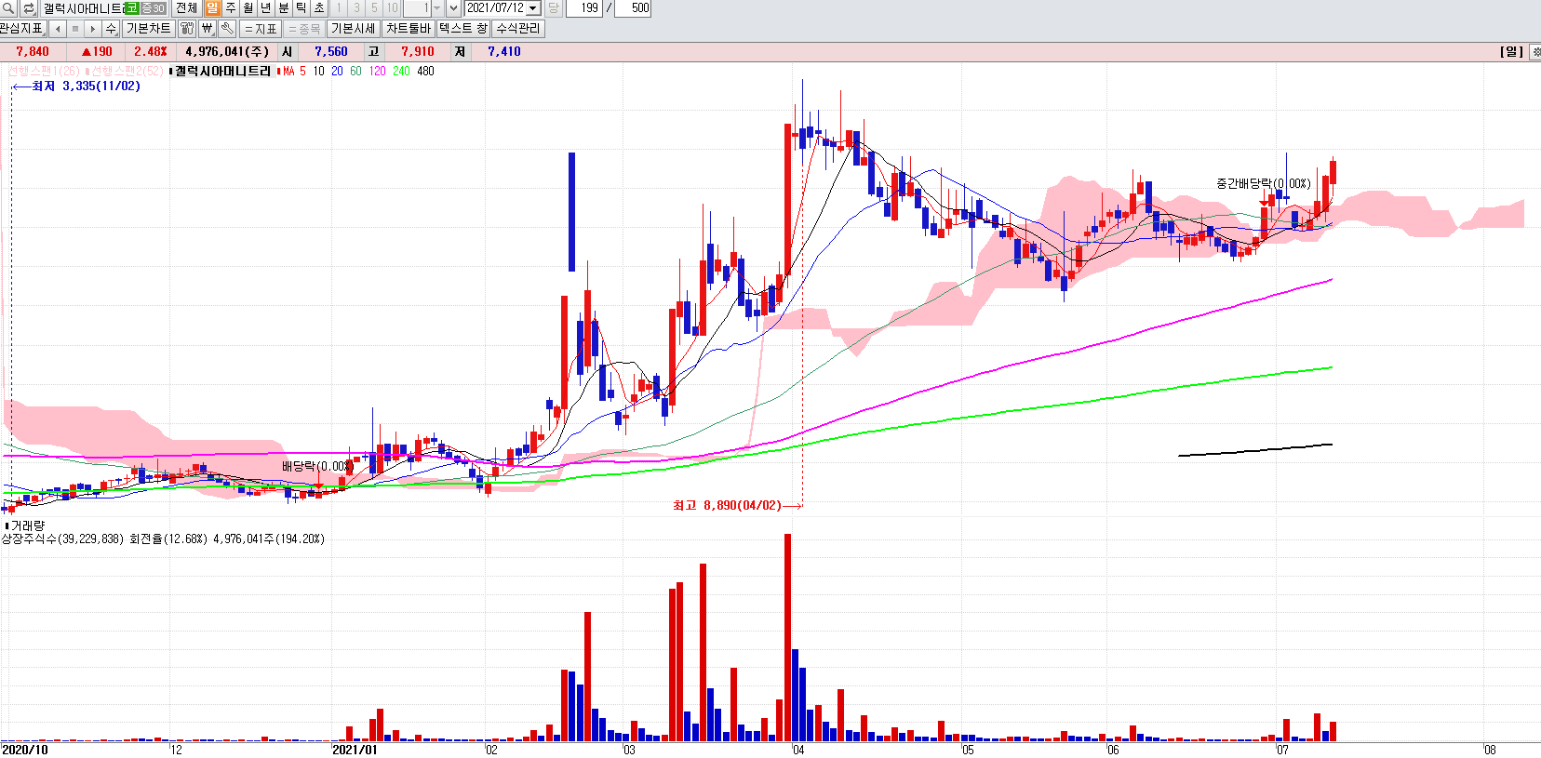
Task: Toggle the 차트툴바 chart toolbar
Action: pyautogui.click(x=409, y=29)
